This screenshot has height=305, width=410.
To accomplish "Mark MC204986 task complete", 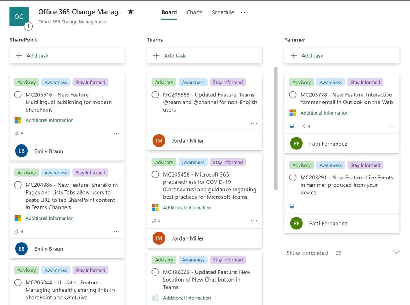I will (18, 185).
